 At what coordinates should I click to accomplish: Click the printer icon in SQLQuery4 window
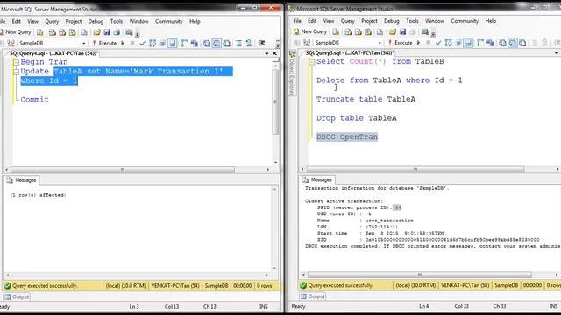117,32
